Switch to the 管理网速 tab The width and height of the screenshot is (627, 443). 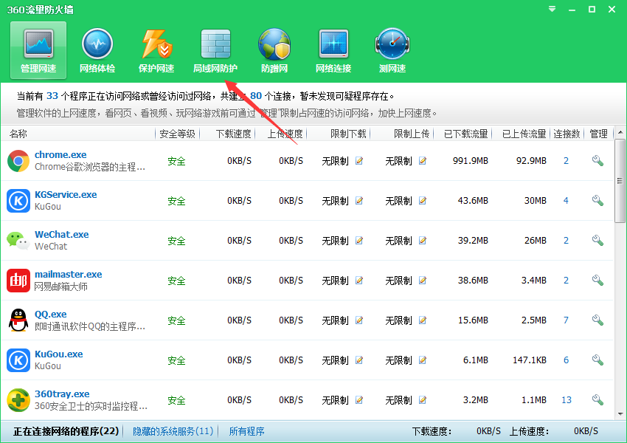(38, 49)
